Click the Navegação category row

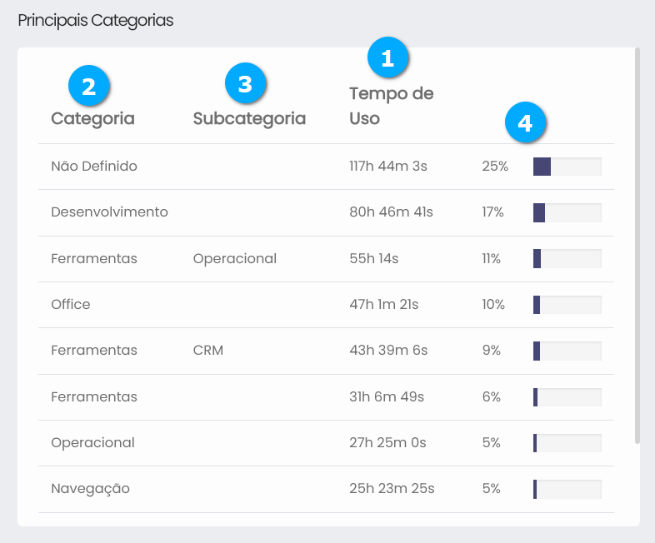90,489
